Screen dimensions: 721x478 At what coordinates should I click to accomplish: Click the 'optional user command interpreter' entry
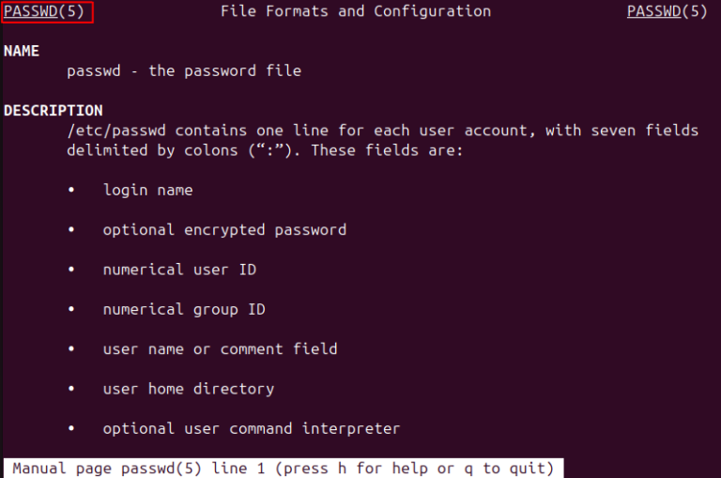[x=252, y=429]
